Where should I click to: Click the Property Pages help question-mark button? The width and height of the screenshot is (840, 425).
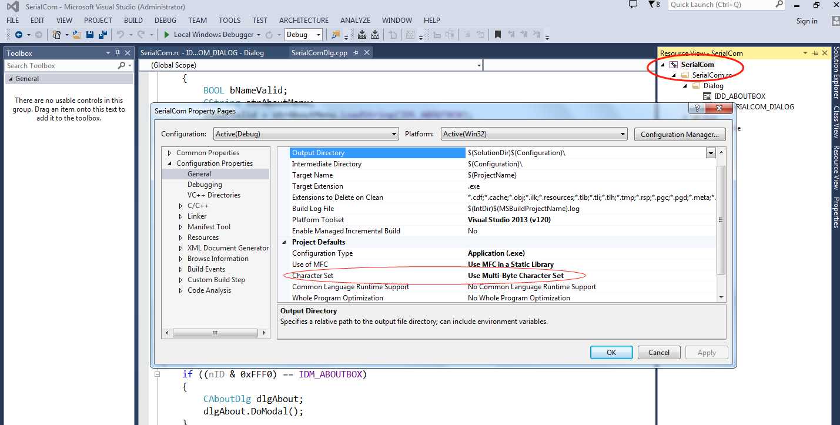697,109
